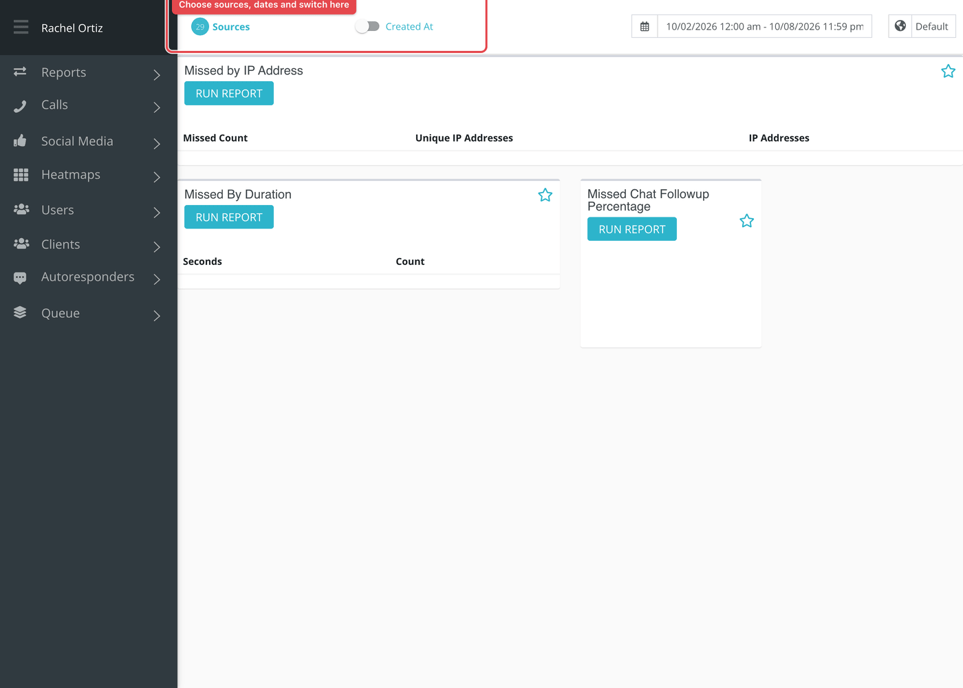Star the Missed Chat Followup Percentage report
963x688 pixels.
746,221
